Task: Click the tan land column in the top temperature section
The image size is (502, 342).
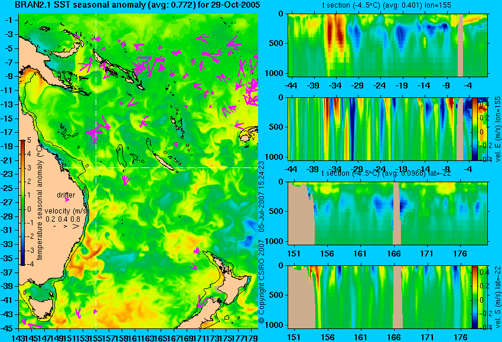Action: click(460, 45)
